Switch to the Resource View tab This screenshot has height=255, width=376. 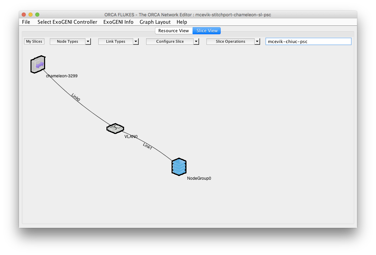(174, 31)
